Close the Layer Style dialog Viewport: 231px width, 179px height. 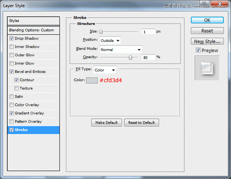pos(219,4)
